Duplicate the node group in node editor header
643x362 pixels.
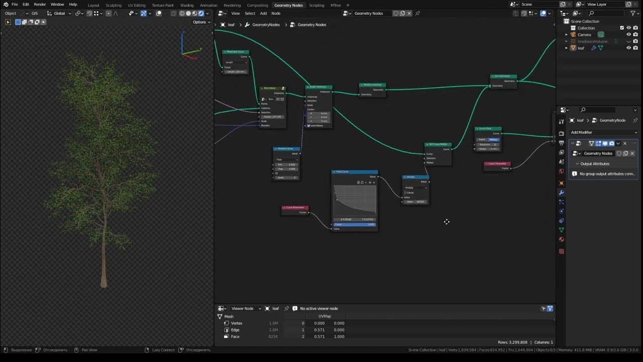[402, 14]
